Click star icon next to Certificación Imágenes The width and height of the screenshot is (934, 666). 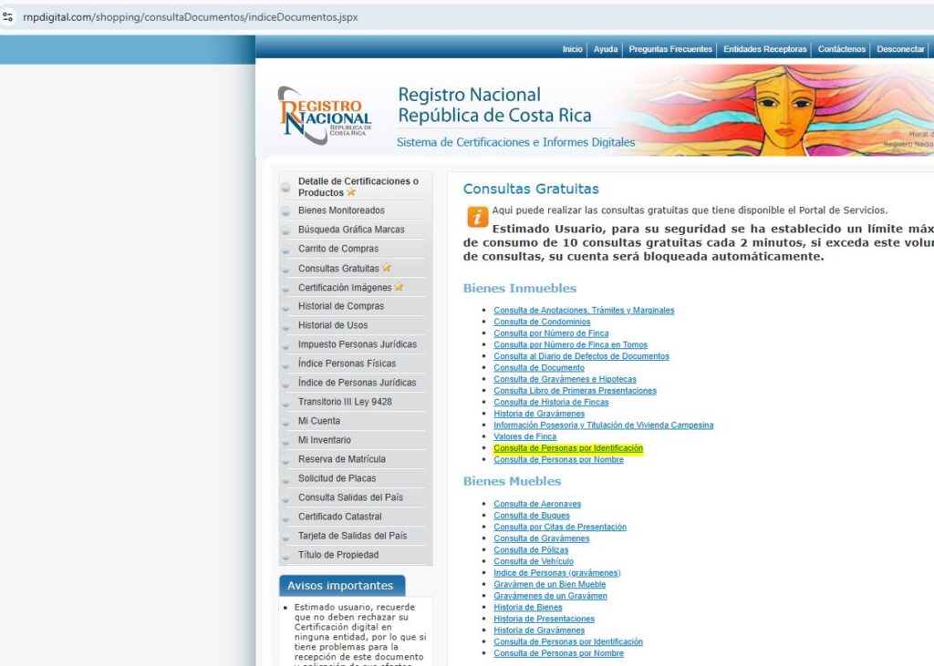[x=400, y=287]
